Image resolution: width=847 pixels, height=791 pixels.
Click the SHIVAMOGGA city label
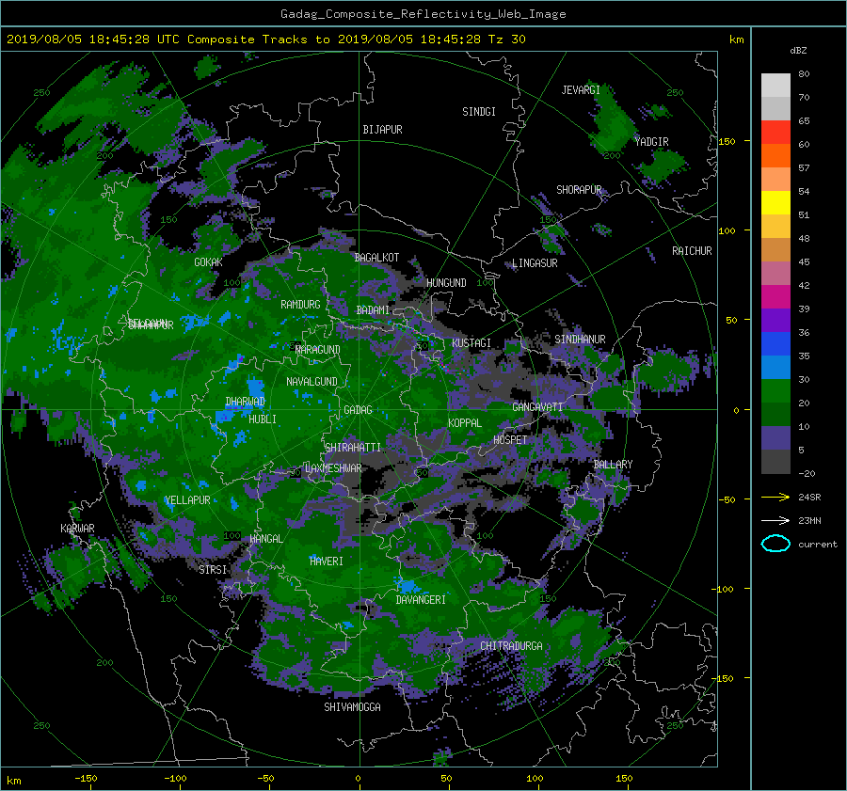tap(352, 707)
